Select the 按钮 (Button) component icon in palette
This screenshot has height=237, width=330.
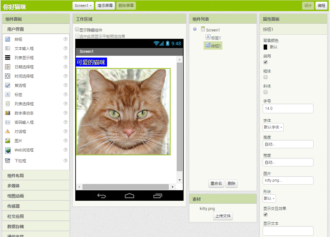[x=8, y=39]
